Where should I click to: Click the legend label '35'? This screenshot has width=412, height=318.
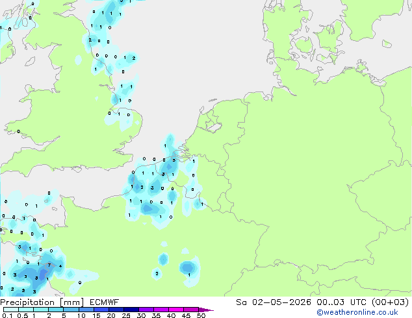[156, 315]
